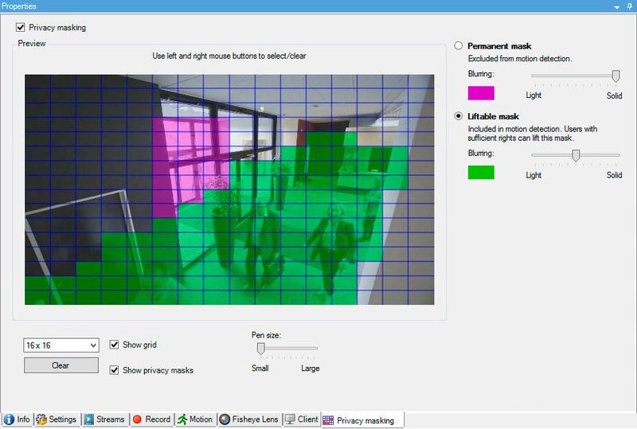Switch to the Settings tab
This screenshot has width=637, height=429.
[57, 419]
